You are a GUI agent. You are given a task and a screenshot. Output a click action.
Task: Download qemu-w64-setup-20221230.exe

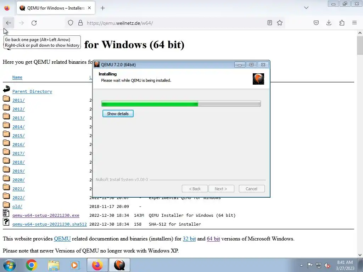pyautogui.click(x=46, y=215)
